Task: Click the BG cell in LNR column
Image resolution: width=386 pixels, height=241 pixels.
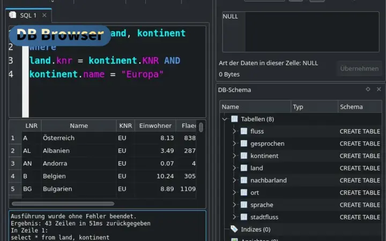Action: click(x=32, y=189)
